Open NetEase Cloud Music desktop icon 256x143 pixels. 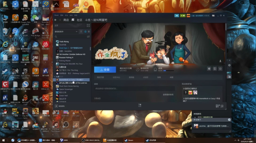(46, 45)
